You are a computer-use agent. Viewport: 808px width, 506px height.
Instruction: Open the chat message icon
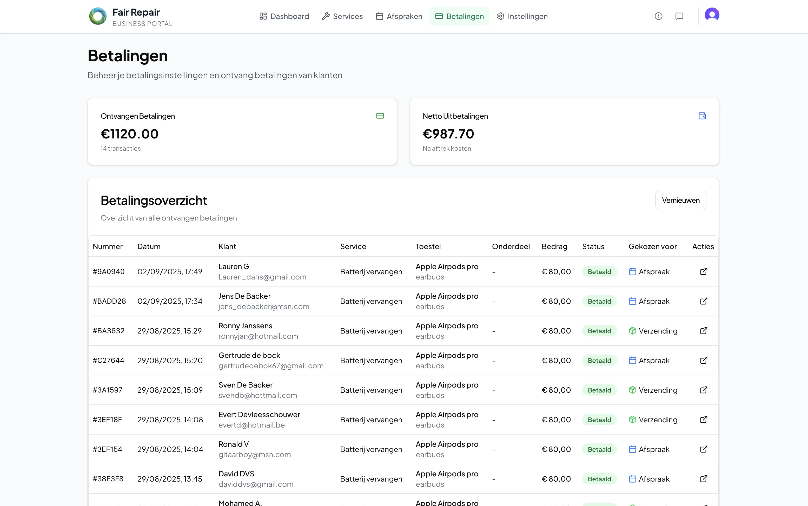pyautogui.click(x=679, y=16)
